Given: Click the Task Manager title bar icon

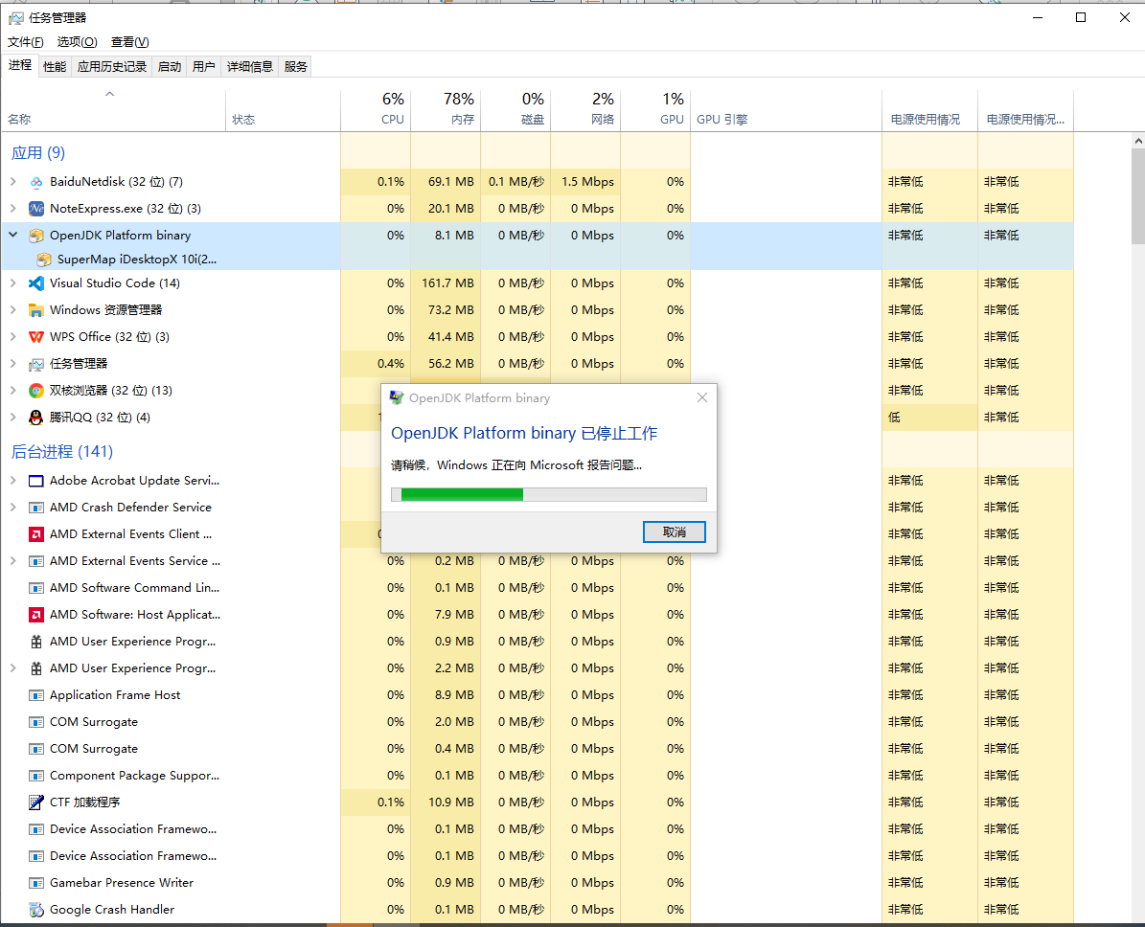Looking at the screenshot, I should coord(16,17).
